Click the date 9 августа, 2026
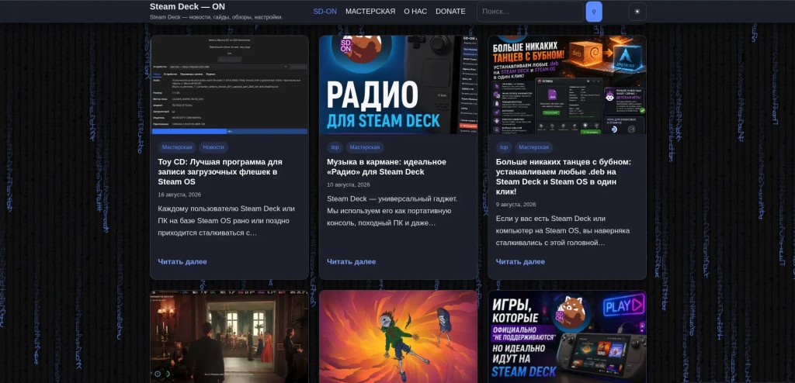Image resolution: width=795 pixels, height=383 pixels. [x=516, y=205]
